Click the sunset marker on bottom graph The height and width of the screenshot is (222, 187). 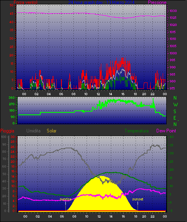pos(138,199)
